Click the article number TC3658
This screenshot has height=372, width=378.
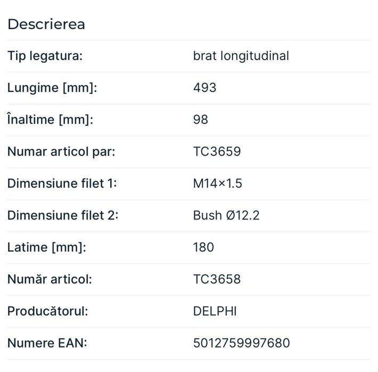pyautogui.click(x=217, y=280)
